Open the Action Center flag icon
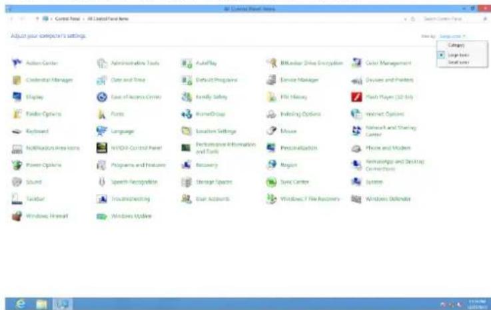Viewport: 491px width, 310px height. coord(17,63)
